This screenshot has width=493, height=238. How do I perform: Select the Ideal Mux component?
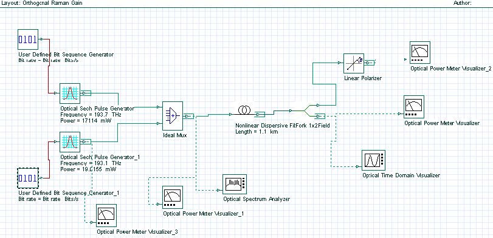(x=173, y=116)
